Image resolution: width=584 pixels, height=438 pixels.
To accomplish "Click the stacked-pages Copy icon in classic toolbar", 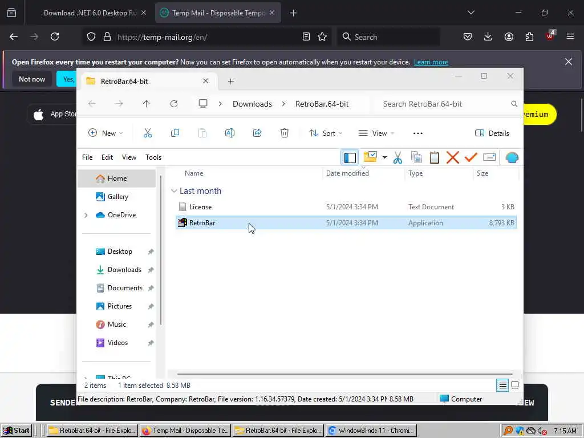I will [x=416, y=157].
